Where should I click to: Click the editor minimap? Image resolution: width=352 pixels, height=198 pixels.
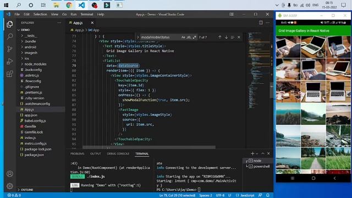(258, 71)
